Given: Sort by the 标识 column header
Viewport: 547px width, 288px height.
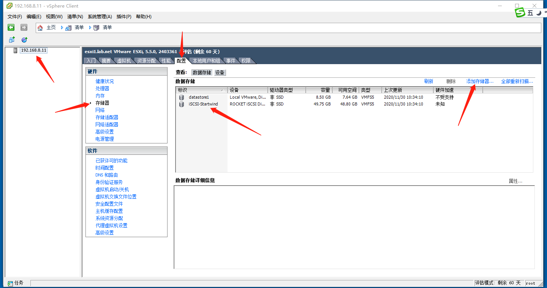Looking at the screenshot, I should point(201,90).
